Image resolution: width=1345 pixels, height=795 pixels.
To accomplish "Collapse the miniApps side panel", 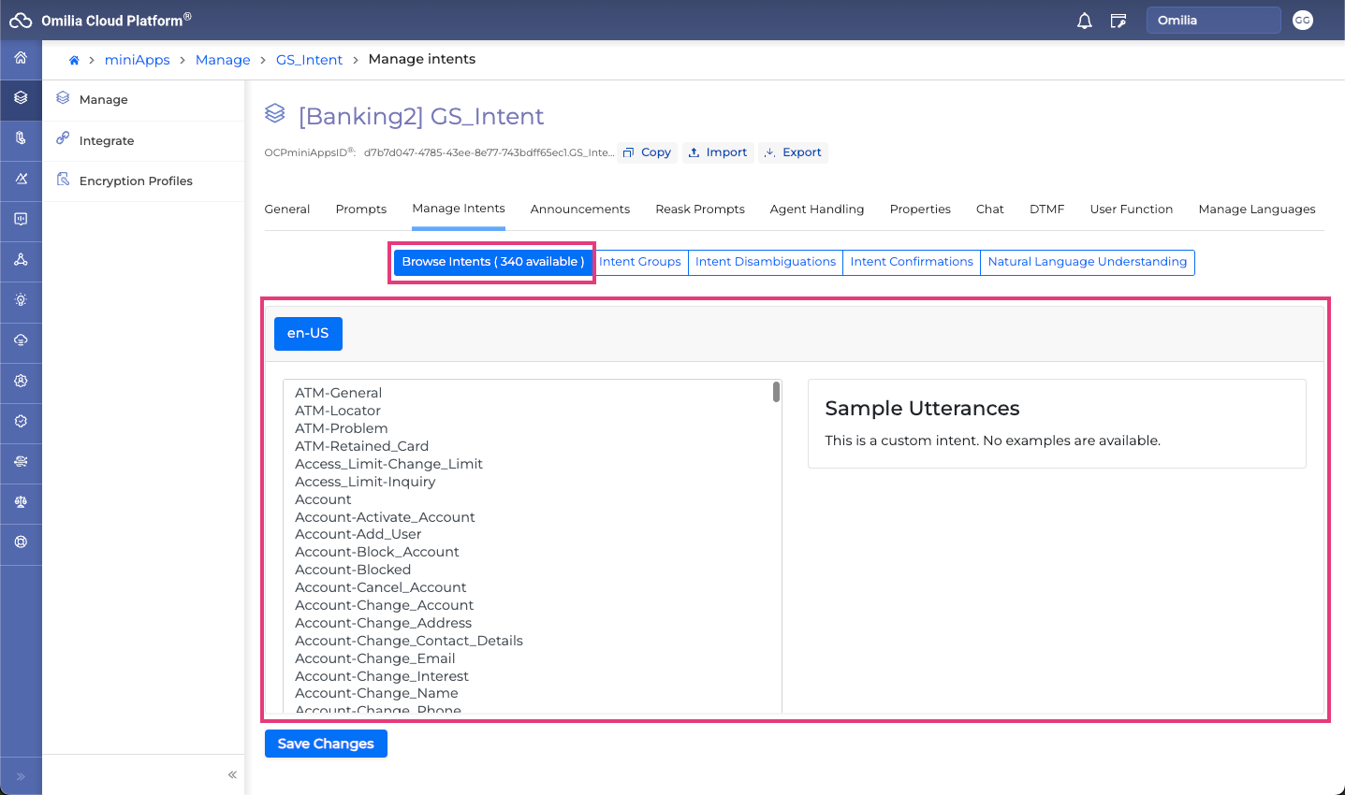I will [x=232, y=774].
